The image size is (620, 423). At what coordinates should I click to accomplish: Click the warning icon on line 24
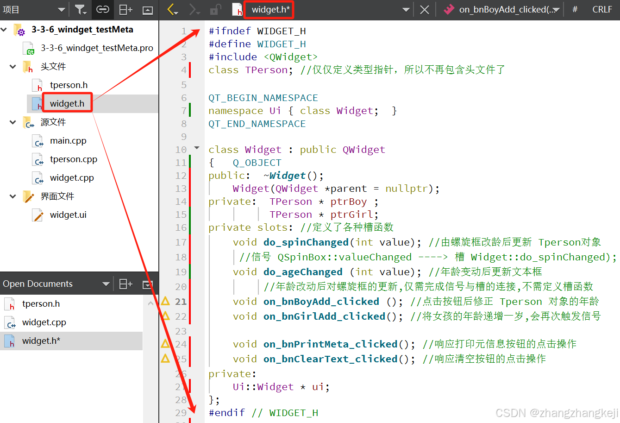pos(165,344)
